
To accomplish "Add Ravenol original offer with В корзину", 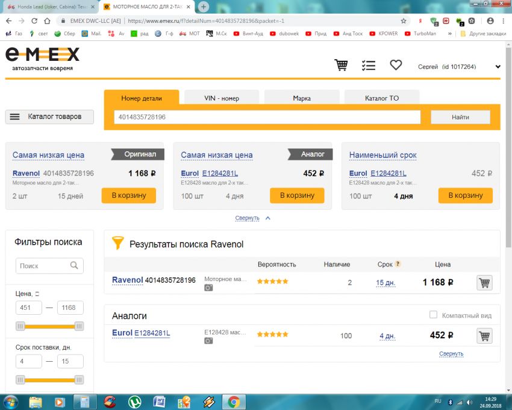I will click(129, 195).
